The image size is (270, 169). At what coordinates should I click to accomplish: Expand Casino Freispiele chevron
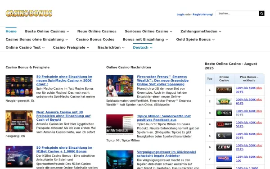click(88, 48)
